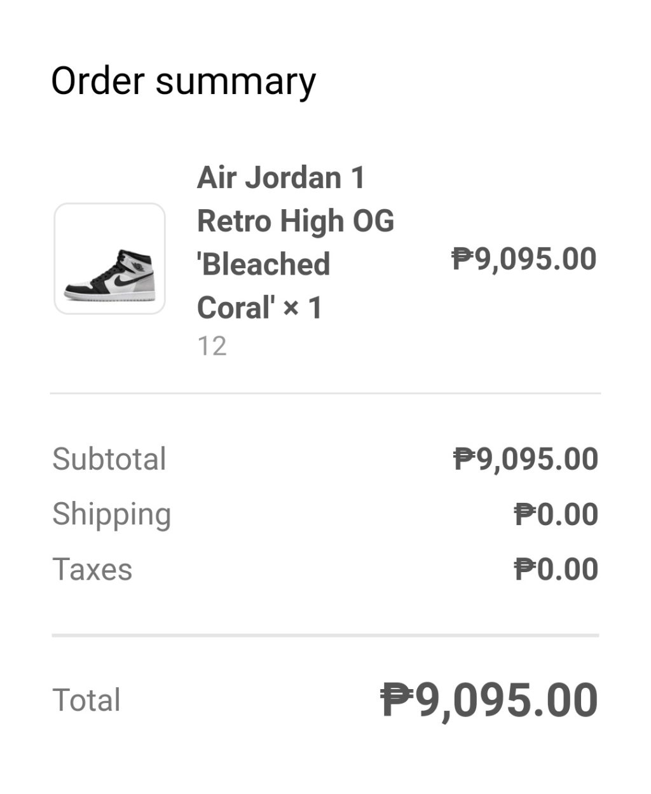This screenshot has height=794, width=651.
Task: Click the peso sign in the Subtotal amount
Action: pyautogui.click(x=465, y=459)
